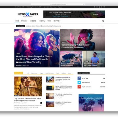Open The Ultimate Cruise Experience article title
Viewport: 118px width, 118px height.
click(64, 95)
